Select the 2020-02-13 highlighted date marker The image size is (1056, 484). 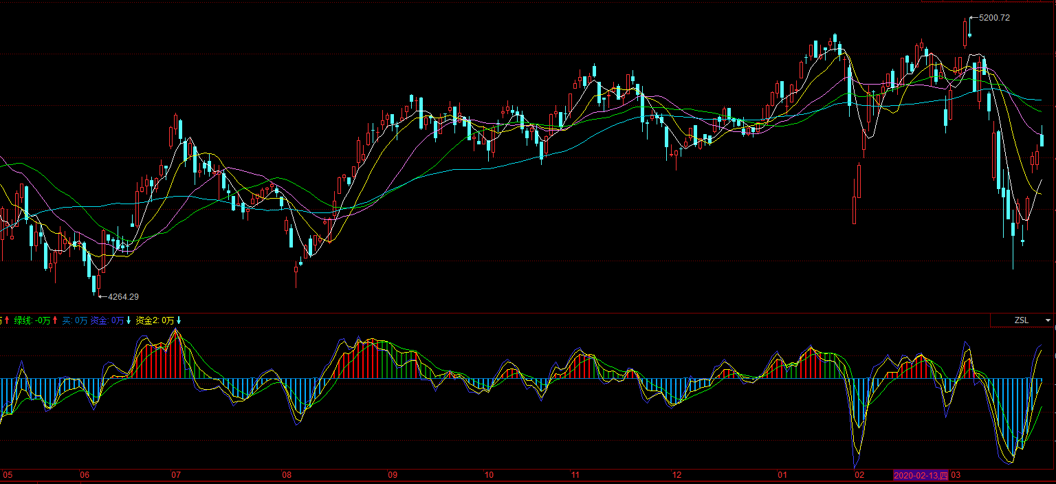[x=921, y=475]
